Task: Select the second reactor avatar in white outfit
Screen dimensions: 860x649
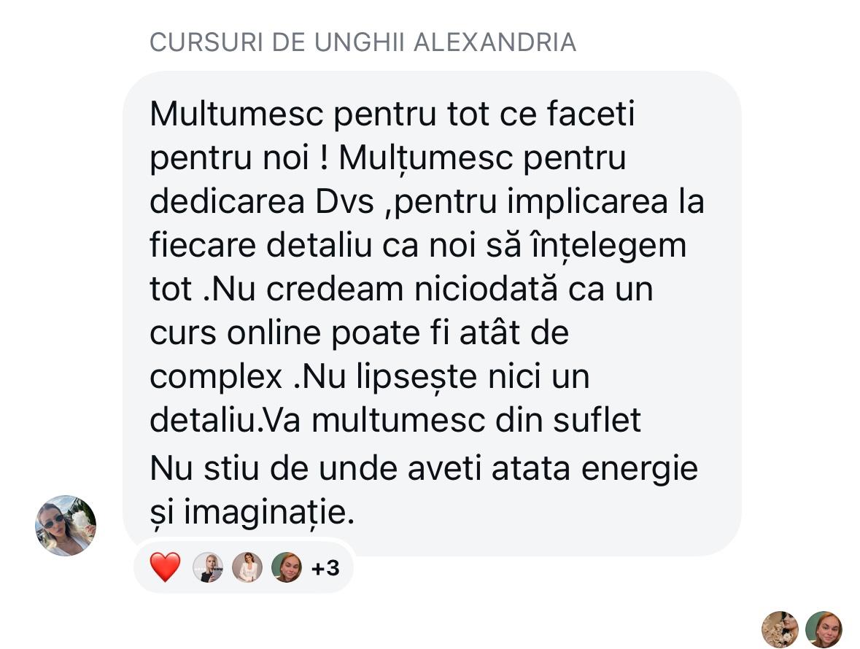Action: click(x=247, y=567)
